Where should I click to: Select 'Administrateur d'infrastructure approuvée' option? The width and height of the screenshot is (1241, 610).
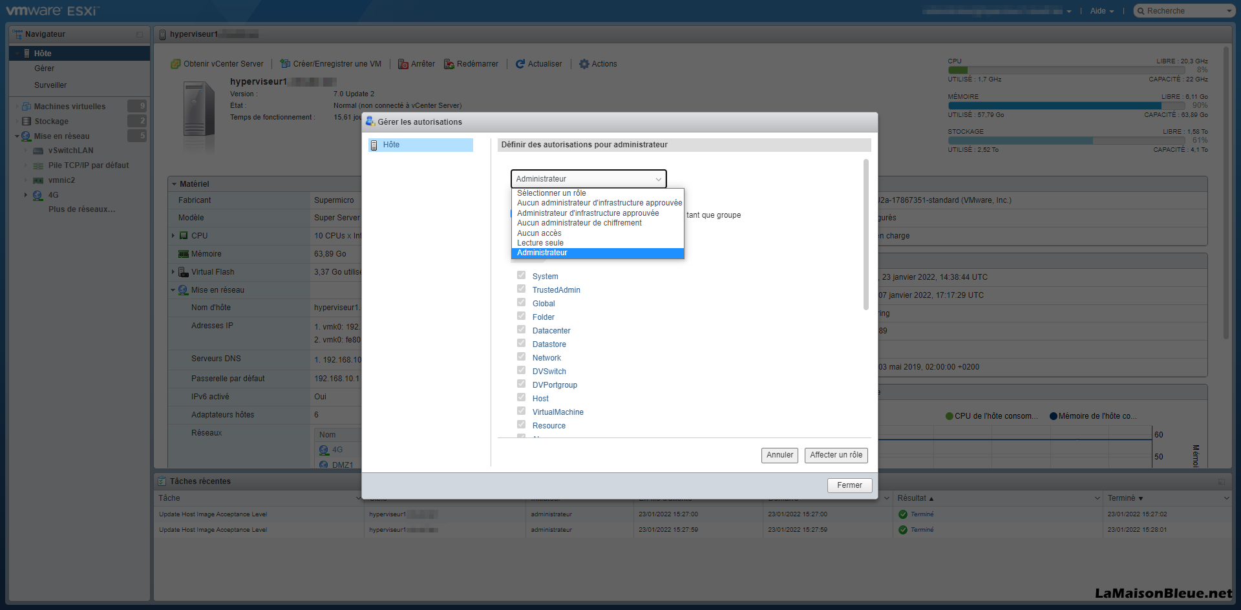click(597, 213)
